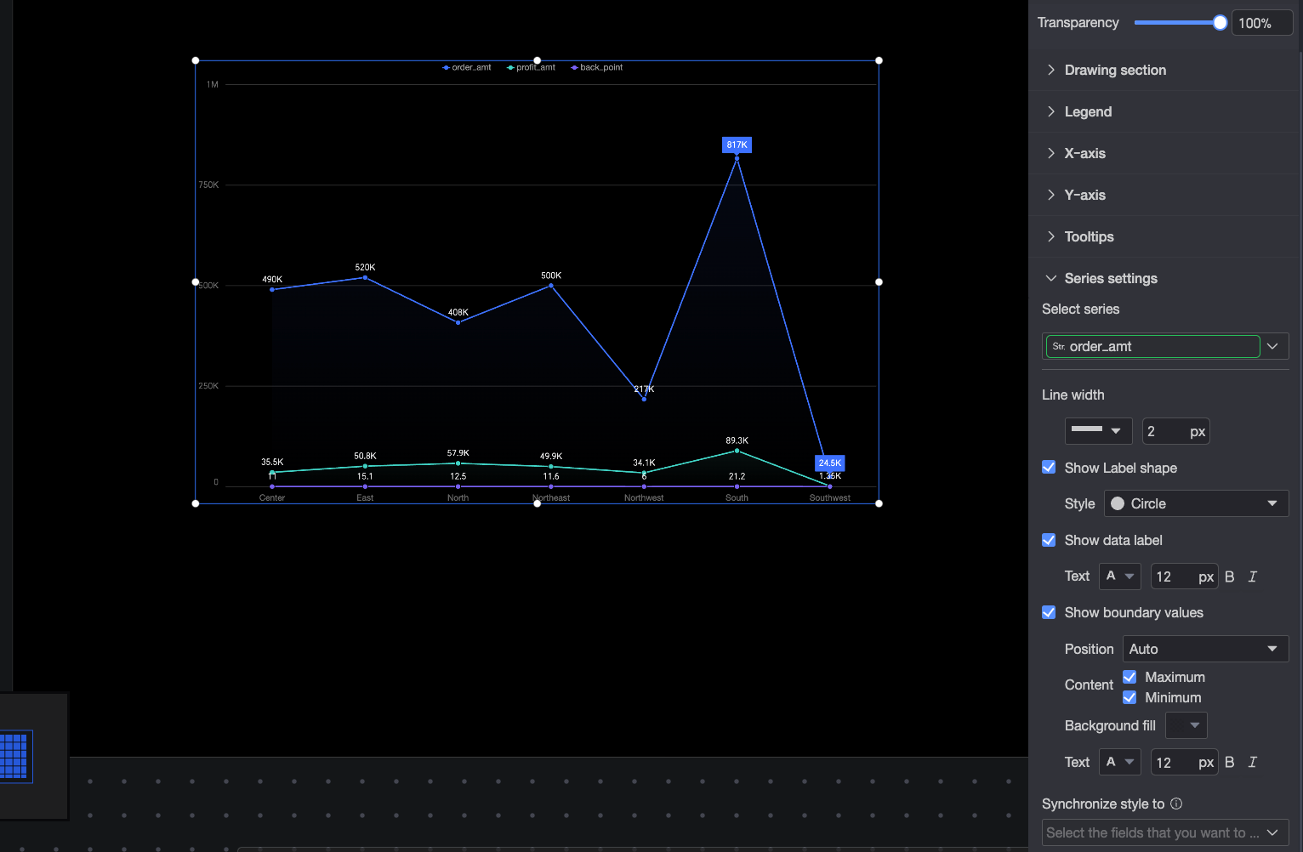
Task: Click the South x-axis category label
Action: 737,498
